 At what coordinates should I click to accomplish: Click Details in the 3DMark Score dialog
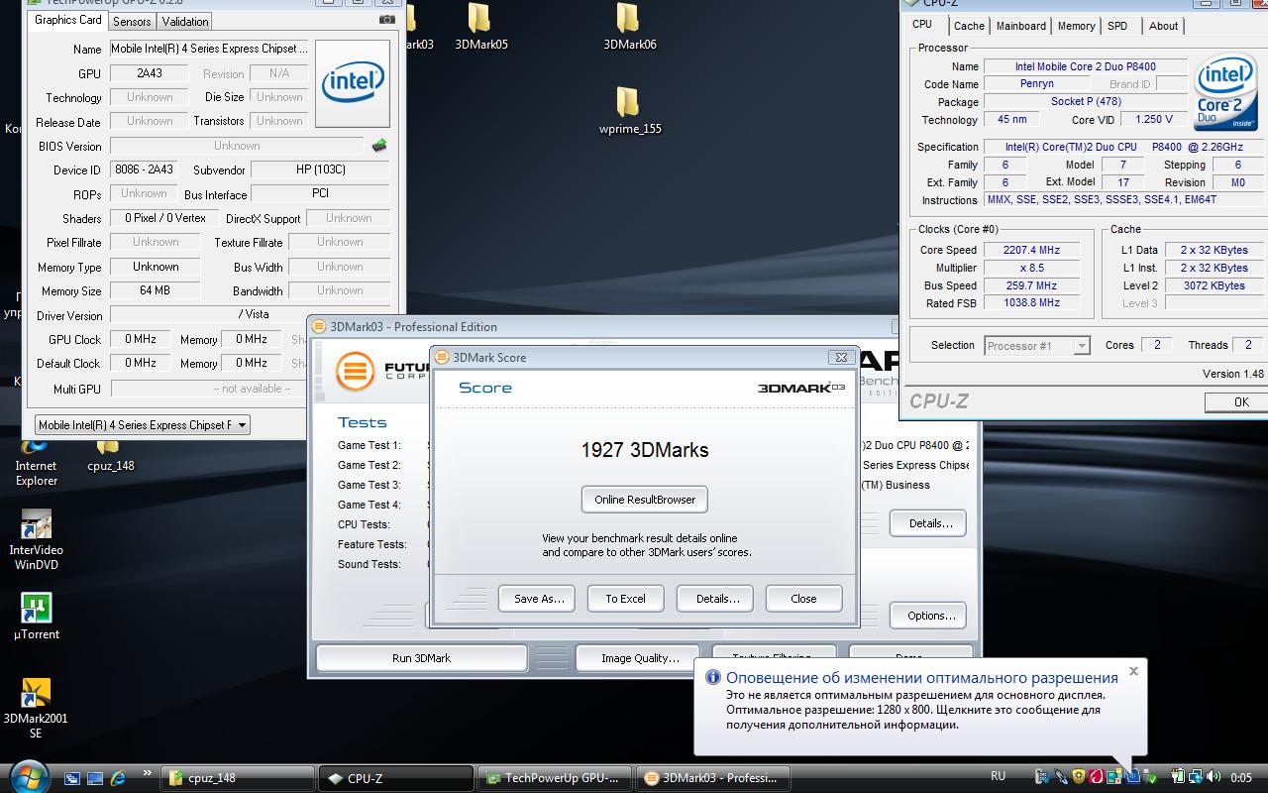tap(717, 599)
